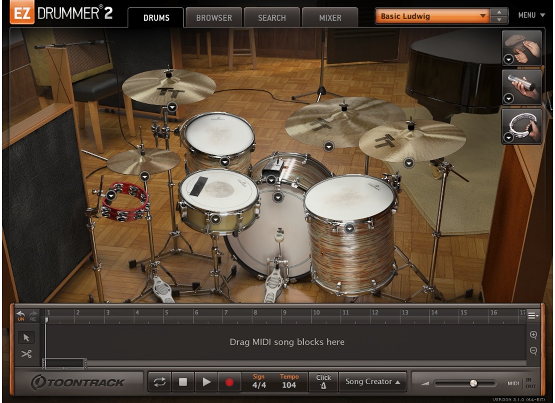Switch to the Mixer tab
This screenshot has width=555, height=403.
point(330,18)
